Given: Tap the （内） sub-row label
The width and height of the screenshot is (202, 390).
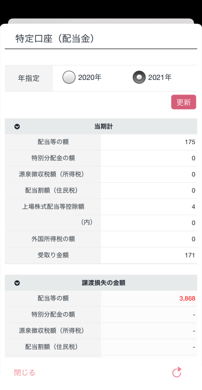Looking at the screenshot, I should 87,223.
